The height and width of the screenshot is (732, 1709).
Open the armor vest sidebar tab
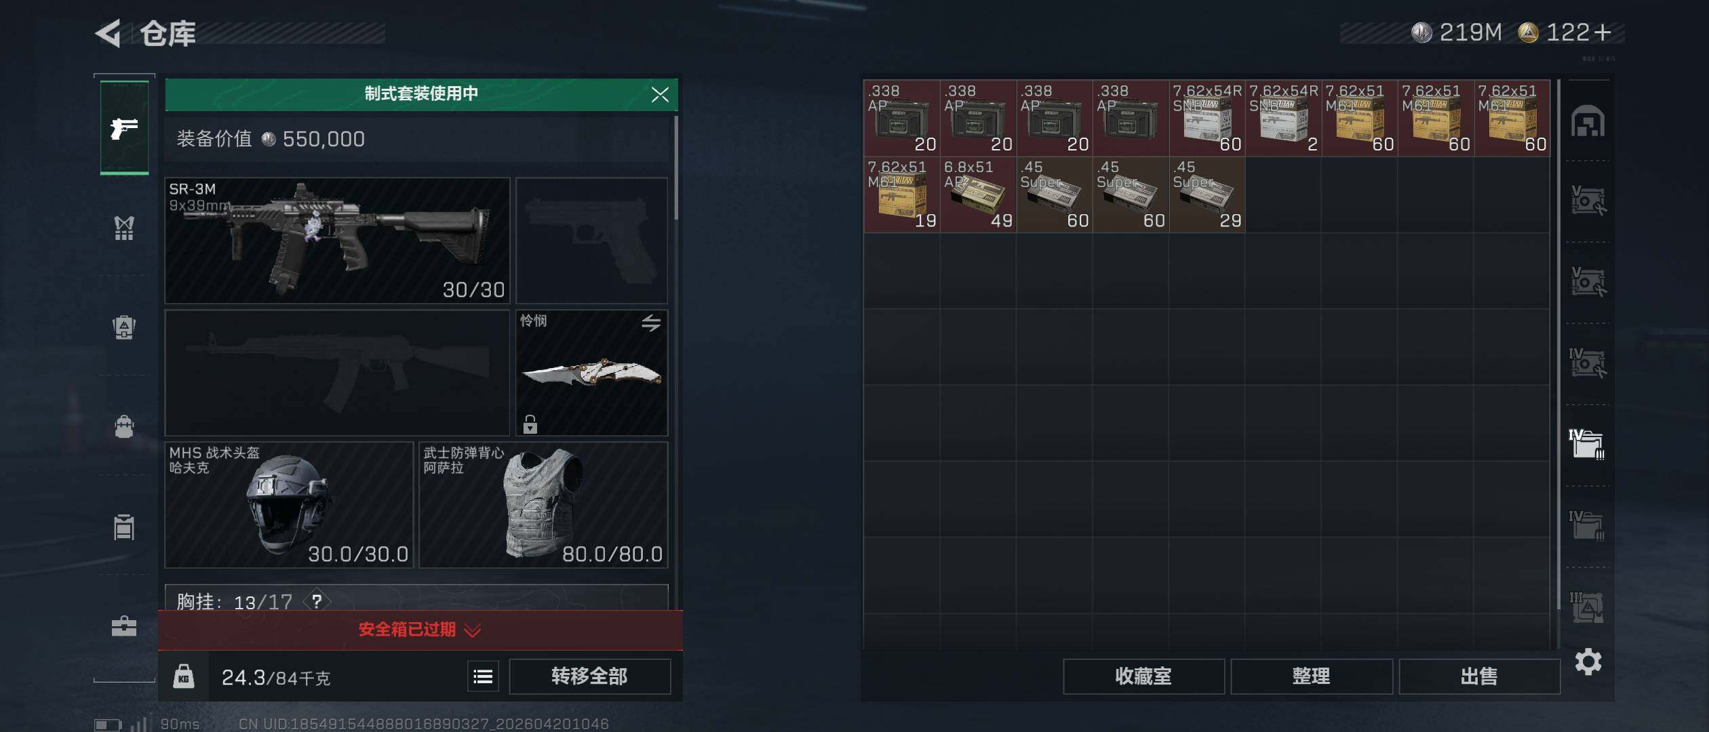point(124,228)
